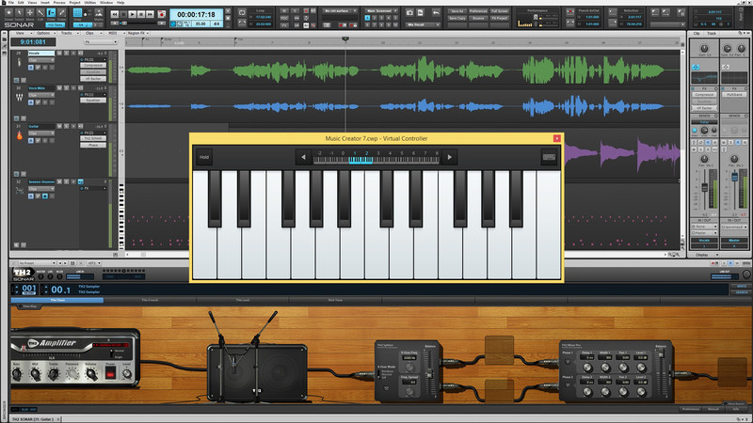Select the Smart tool star icon

[8, 12]
